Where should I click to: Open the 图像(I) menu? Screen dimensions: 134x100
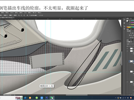pos(3,13)
